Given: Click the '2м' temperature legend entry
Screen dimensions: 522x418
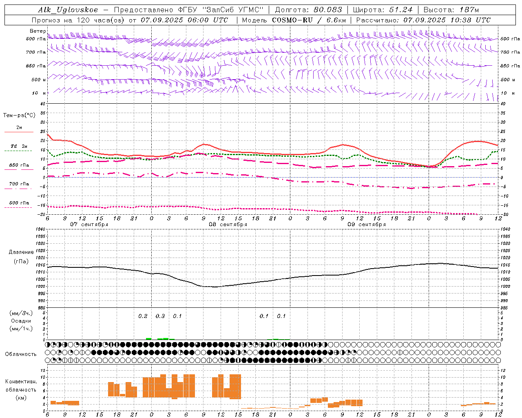Looking at the screenshot, I should pos(19,128).
